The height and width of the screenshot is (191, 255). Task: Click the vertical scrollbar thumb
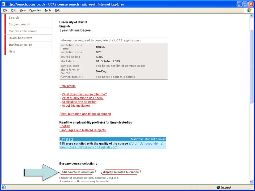pos(251,66)
